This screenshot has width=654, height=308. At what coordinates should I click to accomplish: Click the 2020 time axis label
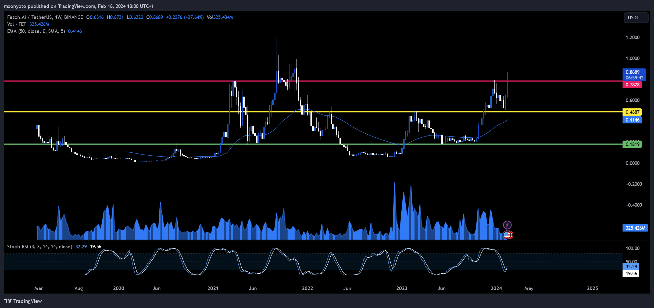119,288
